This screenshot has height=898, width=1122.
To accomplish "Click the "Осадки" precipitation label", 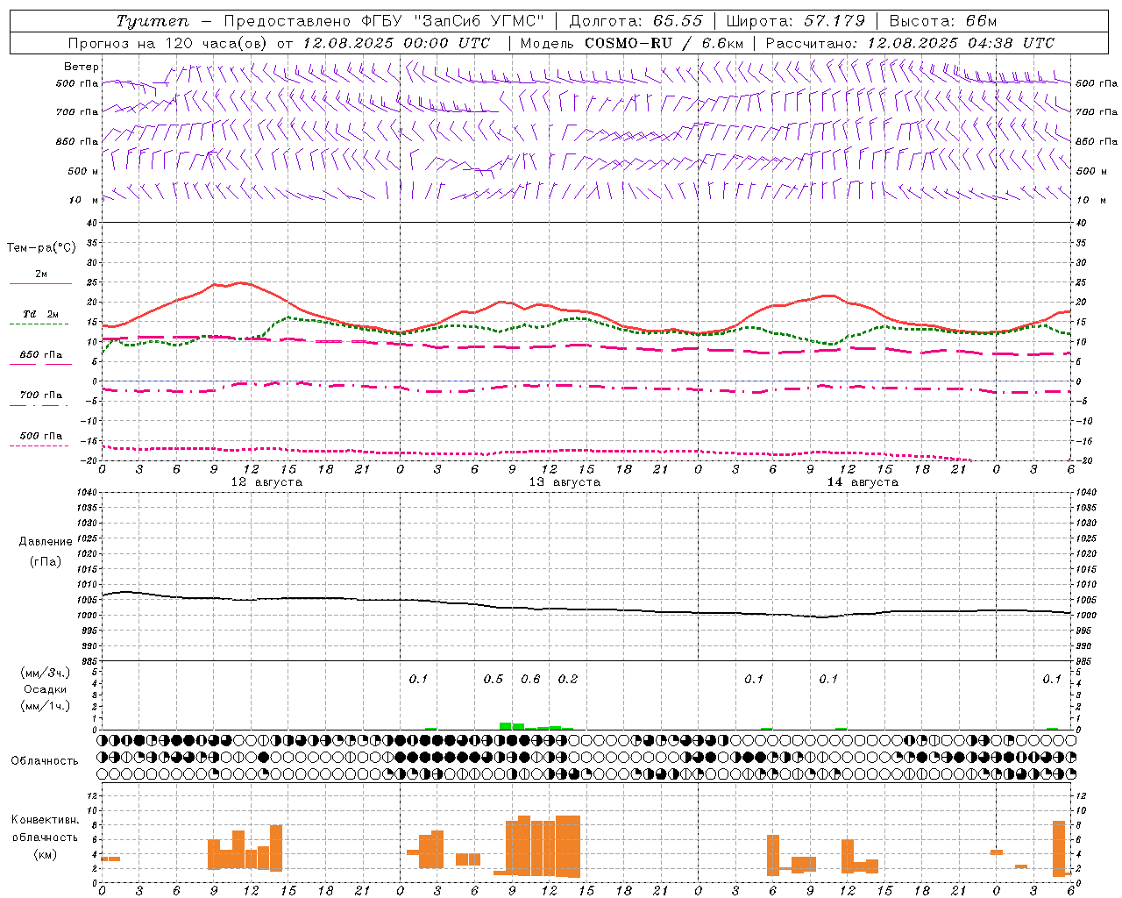I will point(46,689).
